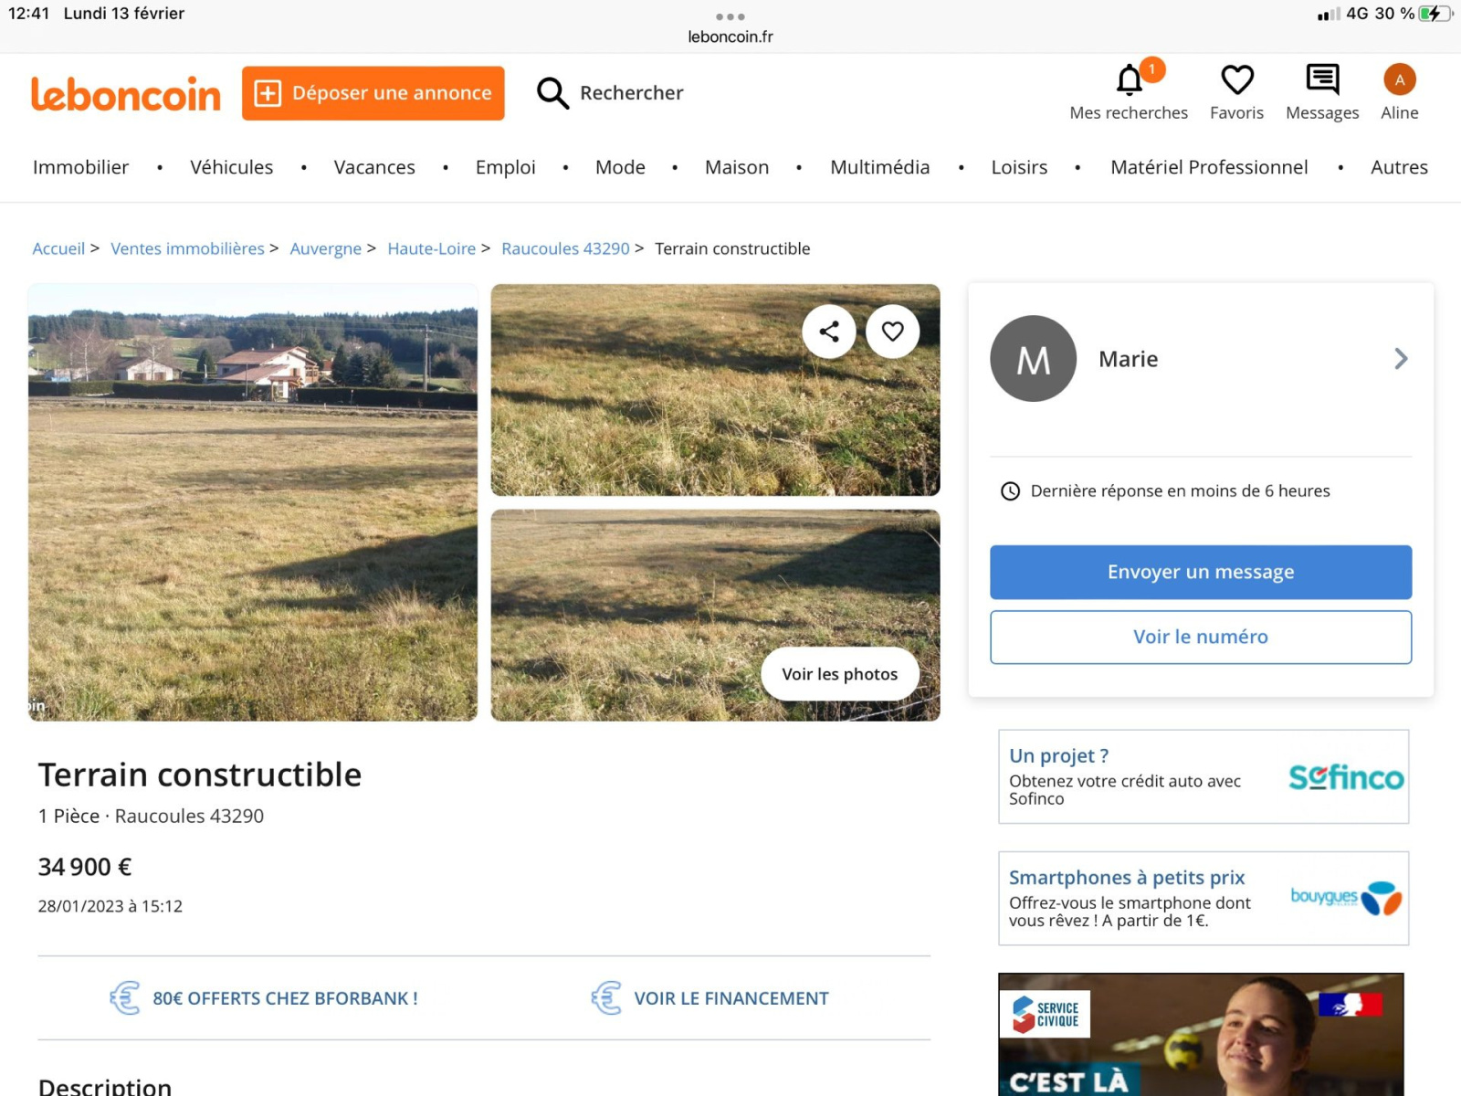Open the Messages icon
Screen dimensions: 1461x1096
1321,80
